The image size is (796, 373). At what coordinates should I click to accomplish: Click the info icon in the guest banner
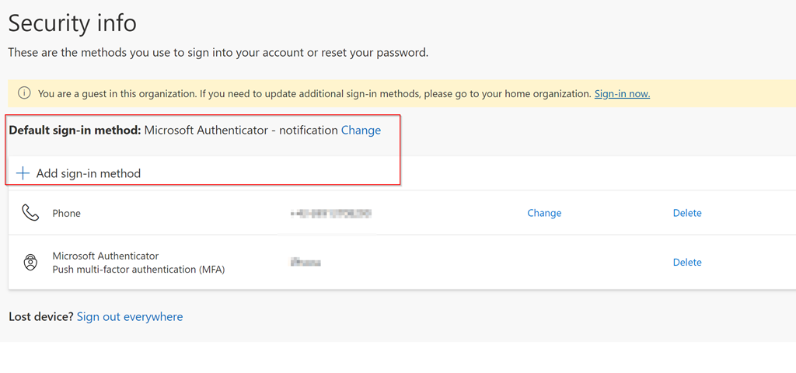24,93
